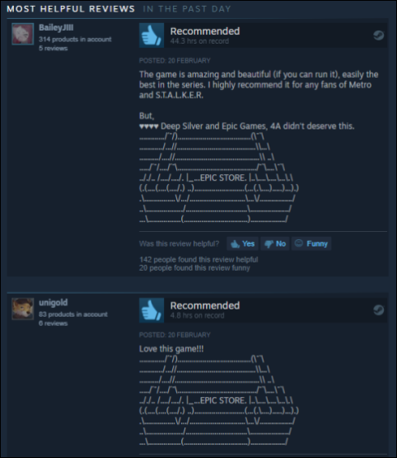397x458 pixels.
Task: Open BaileyJIII's profile name link
Action: (56, 28)
